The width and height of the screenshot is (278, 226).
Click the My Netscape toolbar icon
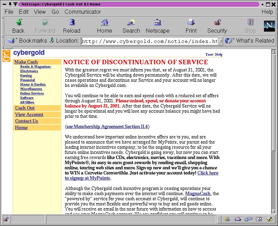[158, 23]
